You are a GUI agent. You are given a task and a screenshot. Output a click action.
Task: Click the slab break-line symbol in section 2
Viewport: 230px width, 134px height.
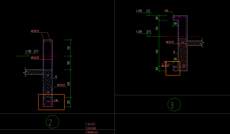(x=25, y=72)
